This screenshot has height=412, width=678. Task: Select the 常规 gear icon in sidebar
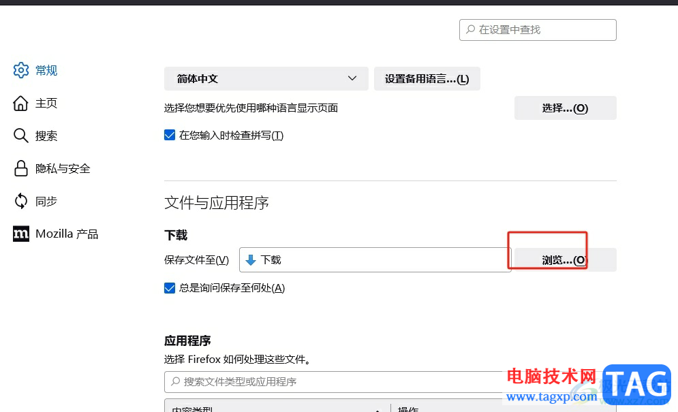(21, 70)
